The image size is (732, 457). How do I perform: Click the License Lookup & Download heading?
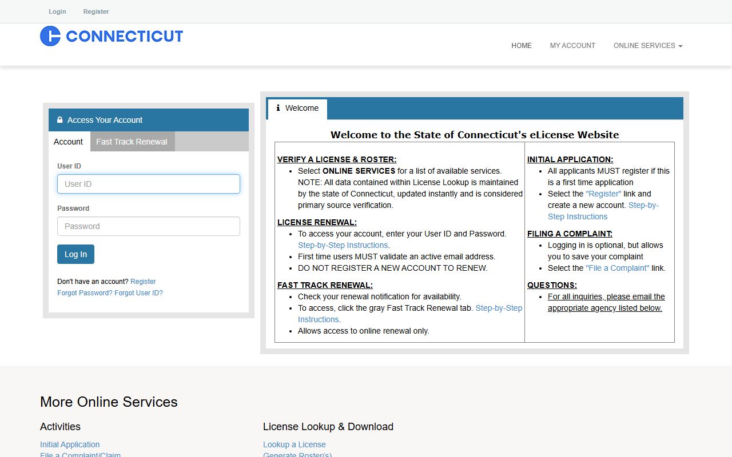[328, 427]
